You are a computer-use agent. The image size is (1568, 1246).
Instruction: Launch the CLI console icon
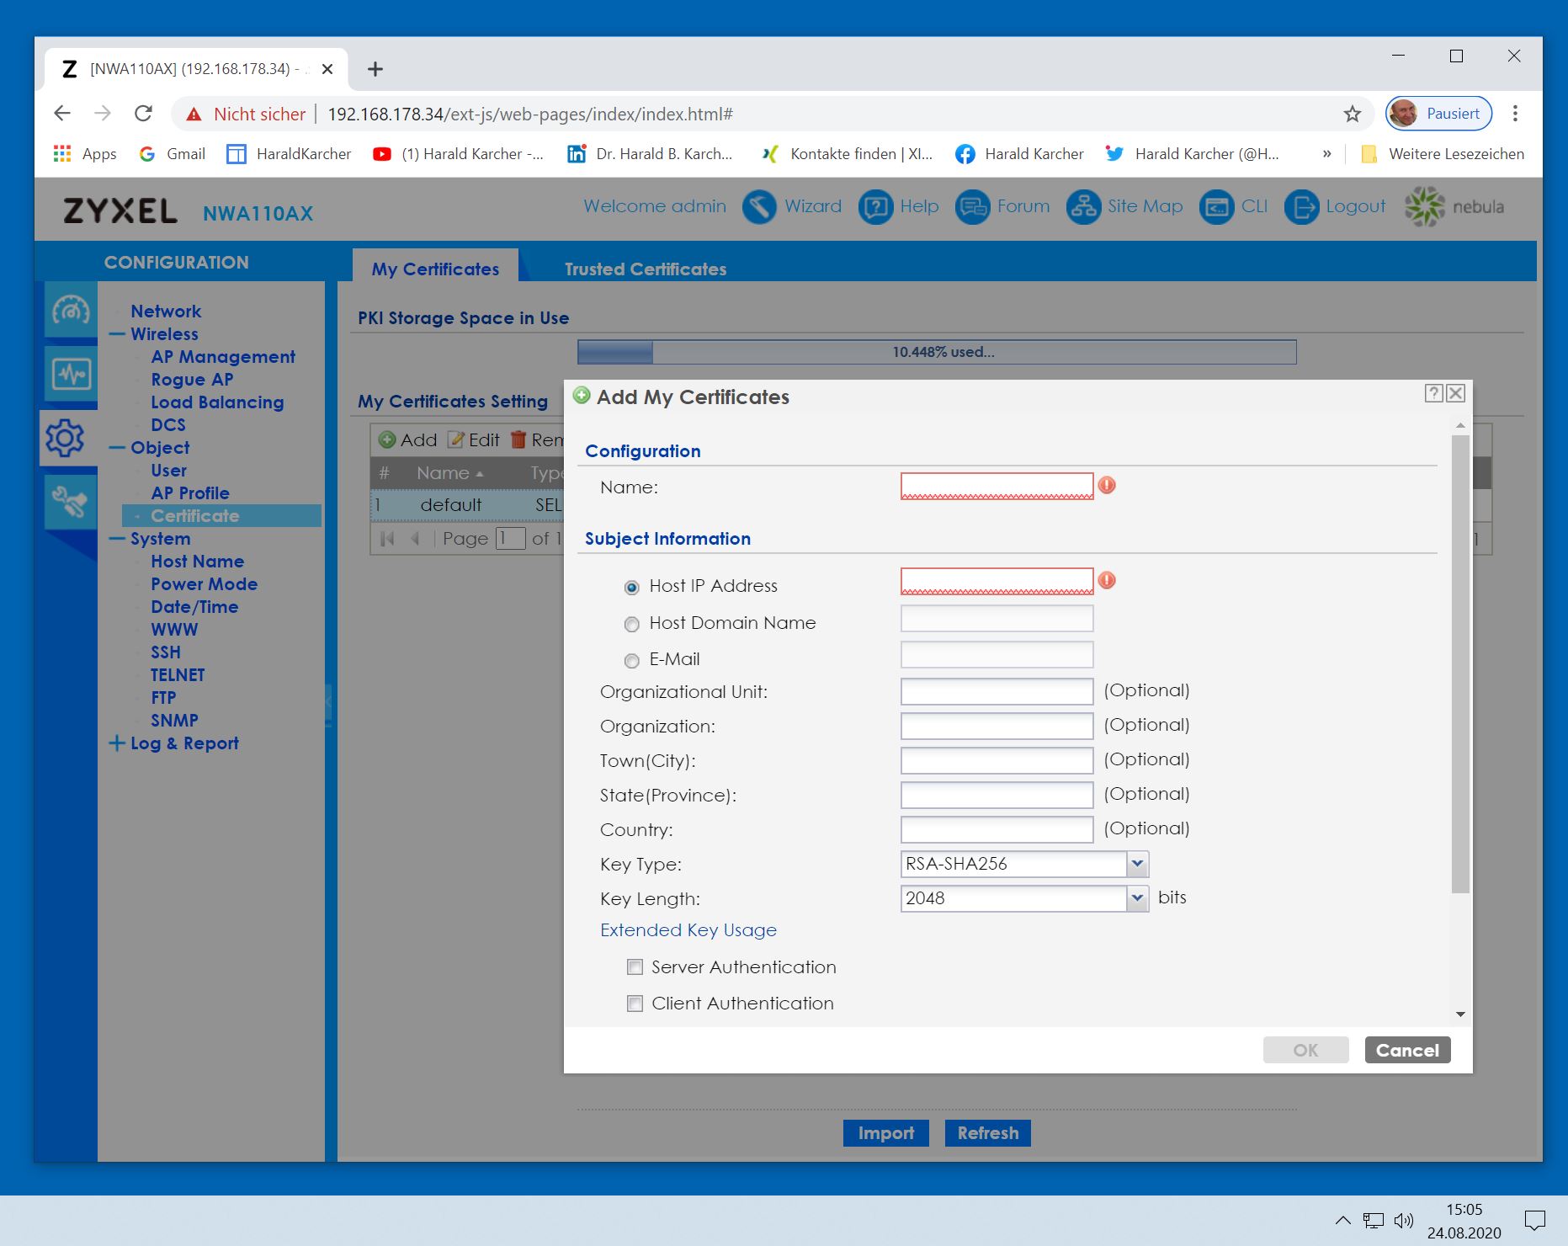tap(1216, 207)
